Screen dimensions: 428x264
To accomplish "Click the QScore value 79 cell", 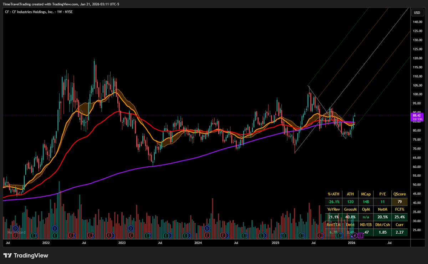I will pyautogui.click(x=399, y=202).
